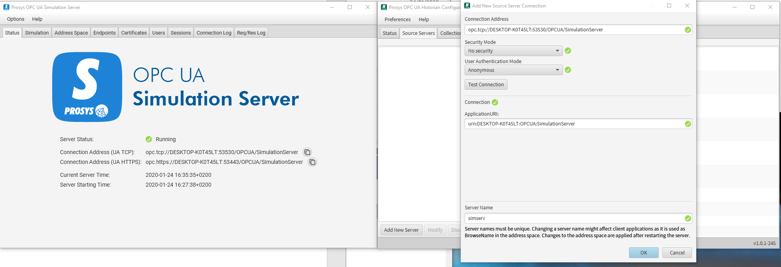Click the ApplicationURI validation checkmark
The height and width of the screenshot is (267, 781).
(688, 124)
